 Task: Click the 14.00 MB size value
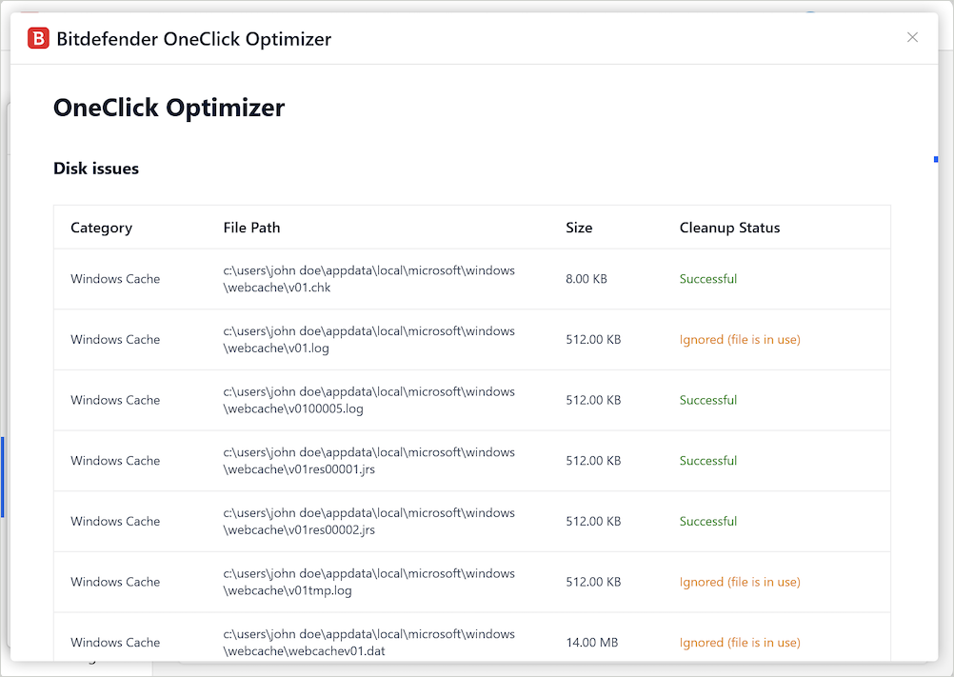tap(592, 643)
